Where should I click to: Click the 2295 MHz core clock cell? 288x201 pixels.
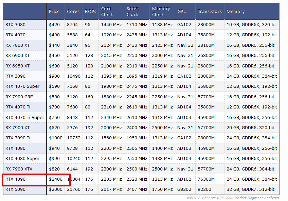coord(111,159)
